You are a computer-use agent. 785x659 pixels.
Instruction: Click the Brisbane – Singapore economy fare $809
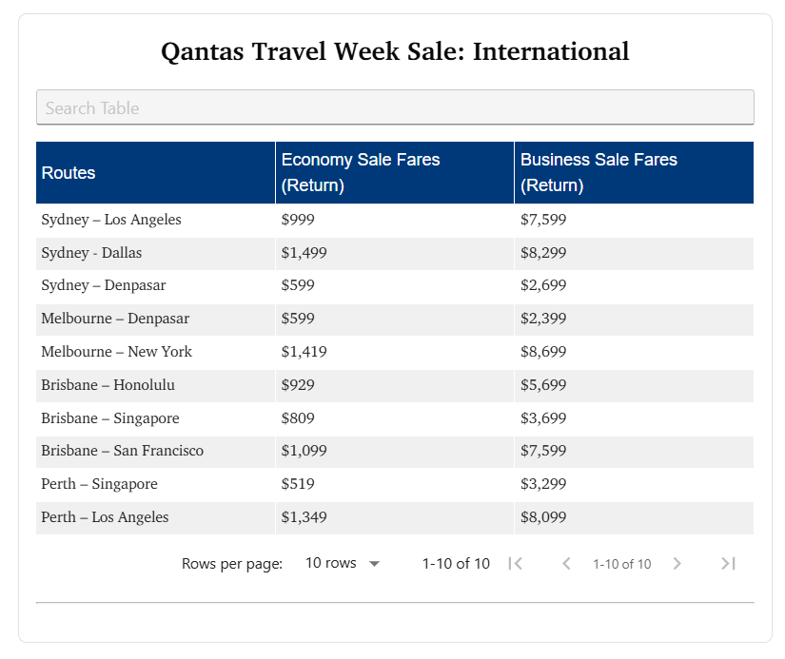click(298, 418)
